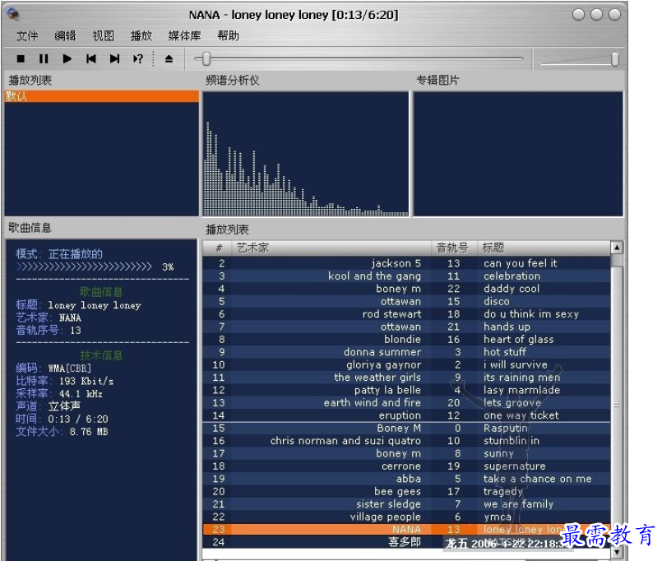
Task: Select eruption 'one way ticket'
Action: [x=406, y=415]
